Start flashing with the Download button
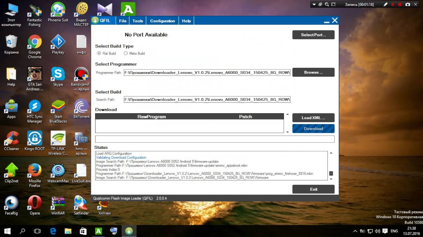The image size is (423, 237). coord(313,128)
